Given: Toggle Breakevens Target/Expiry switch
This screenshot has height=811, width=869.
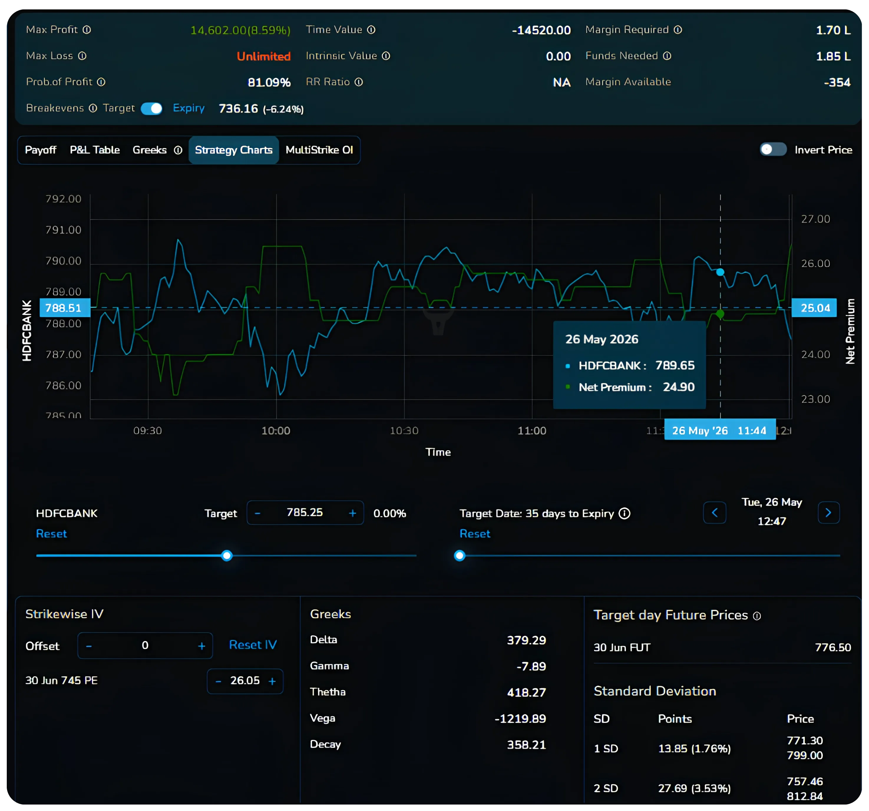Looking at the screenshot, I should coord(152,108).
